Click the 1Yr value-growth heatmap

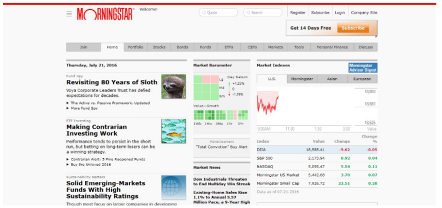click(232, 115)
